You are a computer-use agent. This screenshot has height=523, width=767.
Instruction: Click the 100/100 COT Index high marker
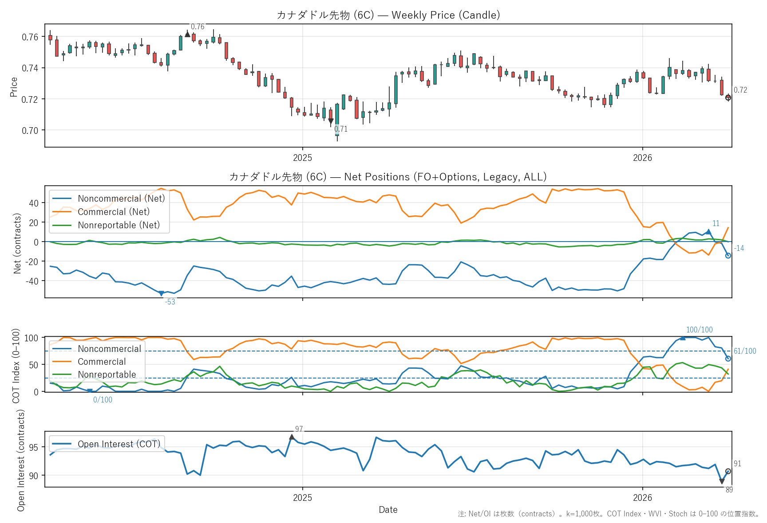tap(683, 338)
